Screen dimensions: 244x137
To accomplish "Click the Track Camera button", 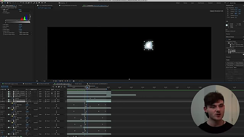I will pos(230,63).
